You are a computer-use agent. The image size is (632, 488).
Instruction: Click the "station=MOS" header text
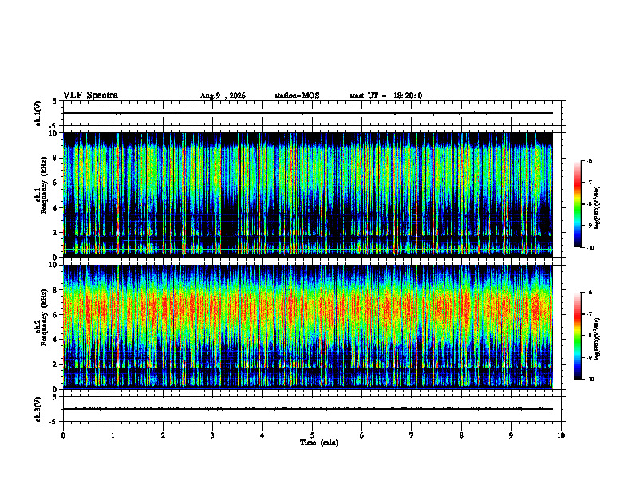[x=297, y=96]
